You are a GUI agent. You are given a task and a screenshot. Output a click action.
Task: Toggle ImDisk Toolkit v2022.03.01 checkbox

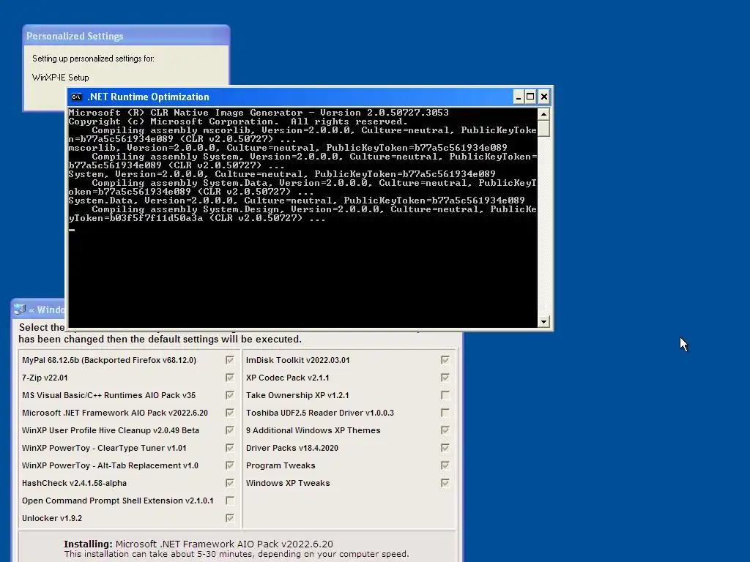(445, 360)
